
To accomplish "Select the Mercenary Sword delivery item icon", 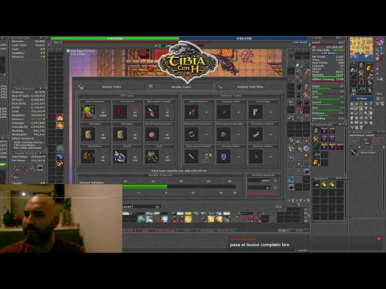I will [x=192, y=157].
